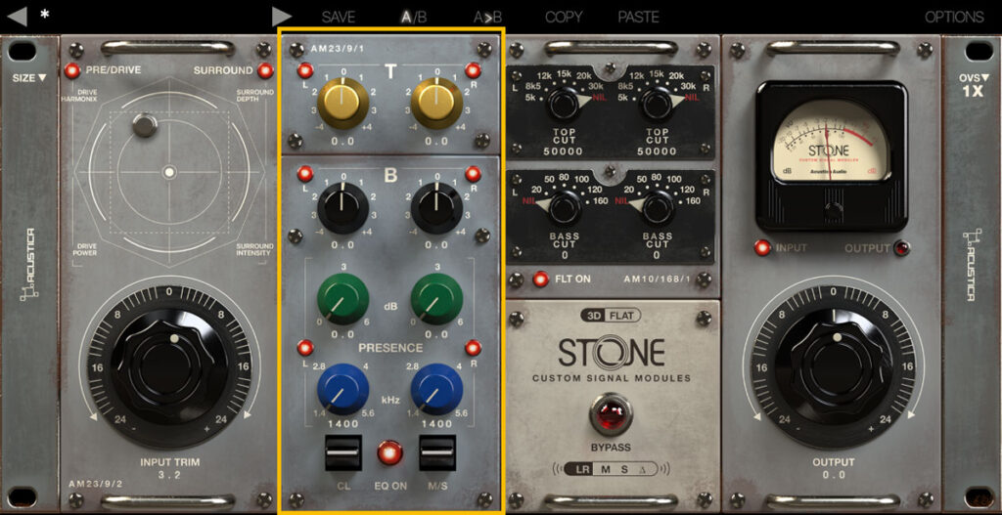Click the VU meter calibration screw
Screen dimensions: 1002x515
[832, 209]
